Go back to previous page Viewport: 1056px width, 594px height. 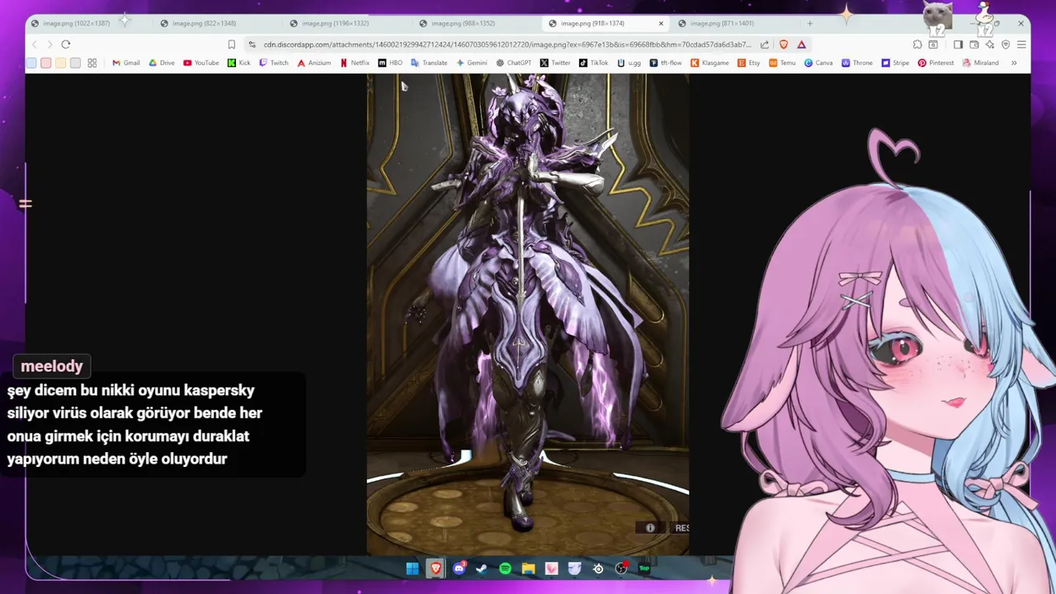(x=35, y=45)
